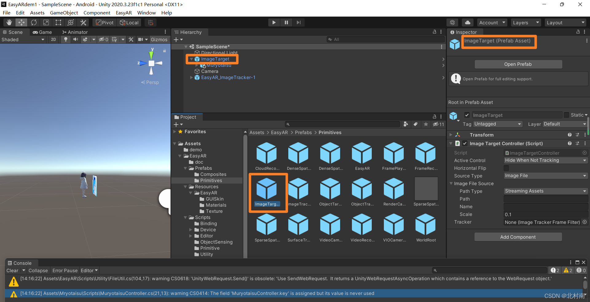Open Tag Untagged dropdown

tap(498, 124)
